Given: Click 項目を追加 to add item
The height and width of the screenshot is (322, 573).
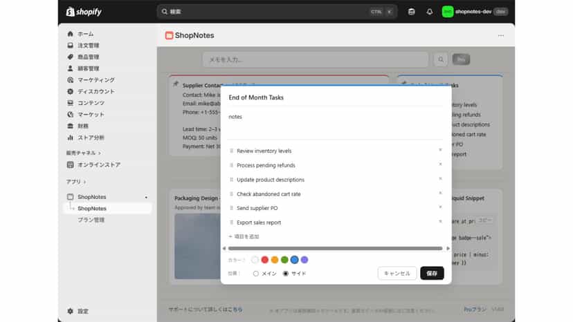Looking at the screenshot, I should click(x=244, y=236).
